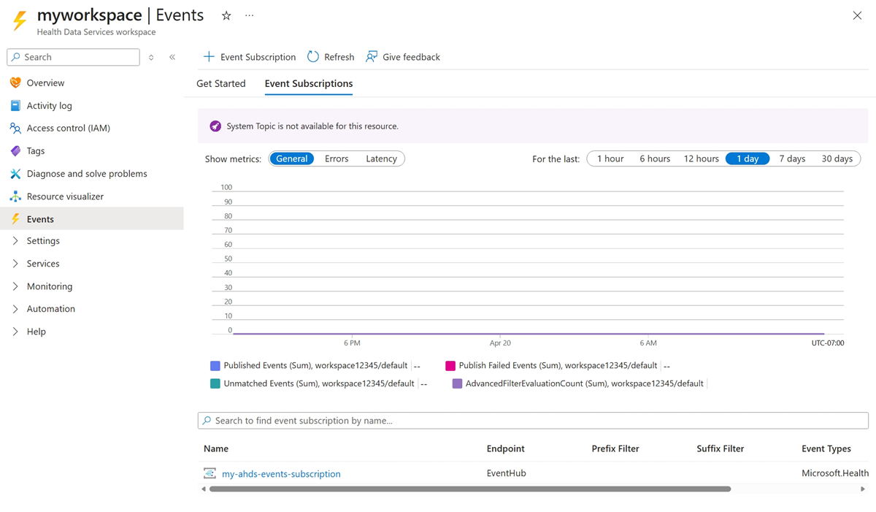Viewport: 876px width, 512px height.
Task: Set time range to 1 day
Action: [x=748, y=158]
